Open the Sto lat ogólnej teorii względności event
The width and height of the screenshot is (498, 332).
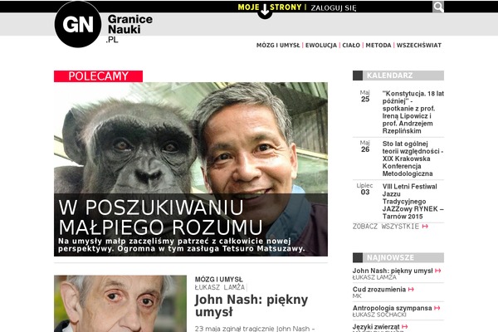(x=413, y=159)
